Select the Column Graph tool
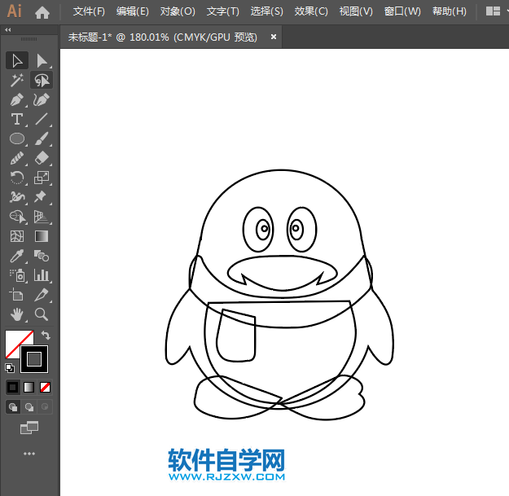This screenshot has width=509, height=496. coord(42,275)
